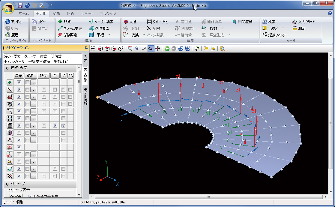The width and height of the screenshot is (335, 207).
Task: Add a 節点 (node) from the ribbon
Action: click(64, 22)
